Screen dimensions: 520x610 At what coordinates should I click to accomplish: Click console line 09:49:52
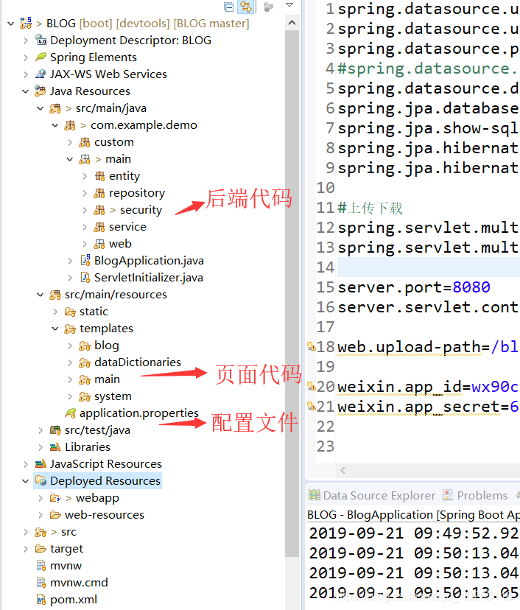click(414, 533)
